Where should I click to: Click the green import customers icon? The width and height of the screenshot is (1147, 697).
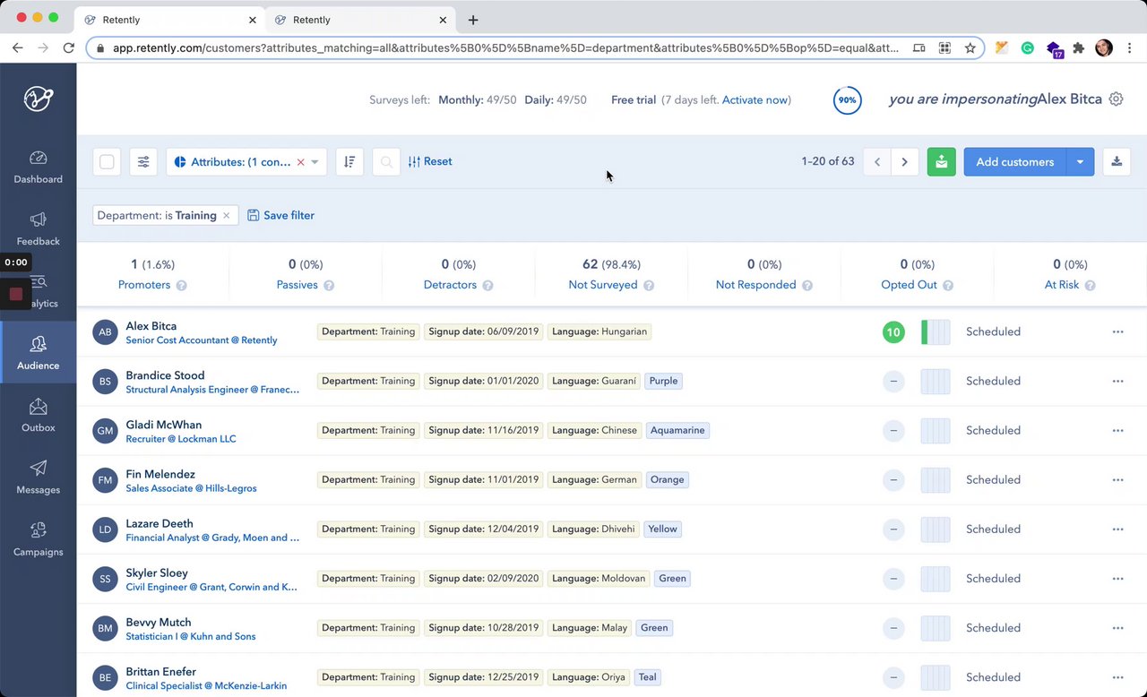(x=941, y=162)
